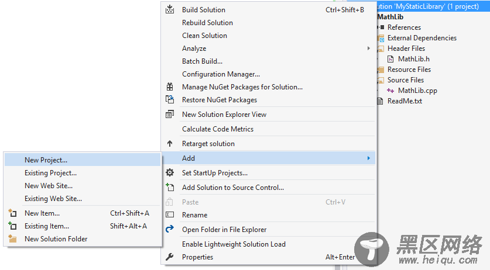The width and height of the screenshot is (490, 270).
Task: Select External Dependencies in Solution Explorer
Action: pyautogui.click(x=422, y=38)
